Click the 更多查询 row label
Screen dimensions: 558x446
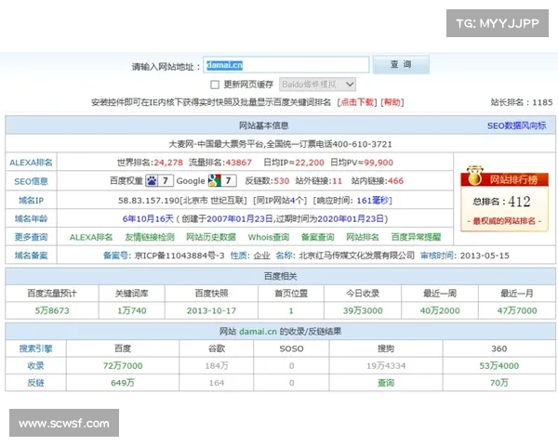[31, 237]
